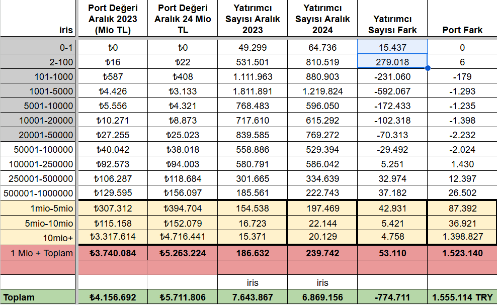This screenshot has width=497, height=305.
Task: Click the blue fill handle of the selection
Action: pyautogui.click(x=428, y=68)
